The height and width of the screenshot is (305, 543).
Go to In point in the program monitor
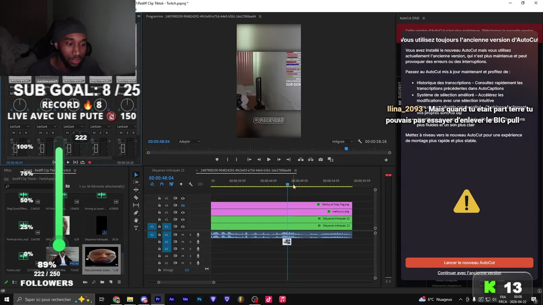point(249,160)
